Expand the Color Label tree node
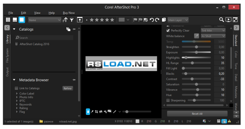The width and height of the screenshot is (245, 129). point(17,94)
